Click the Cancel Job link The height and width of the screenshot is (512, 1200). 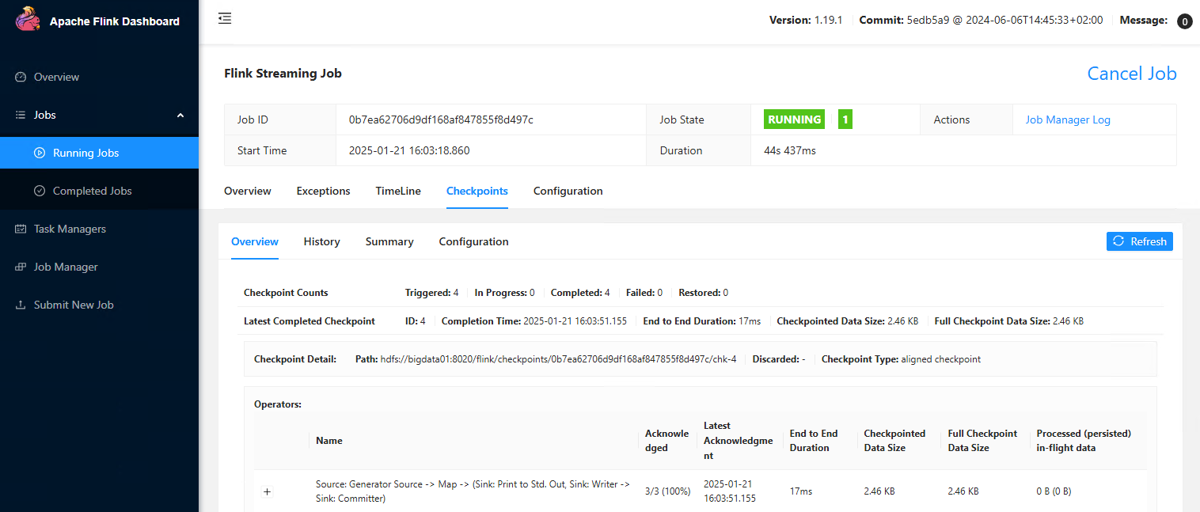point(1131,74)
